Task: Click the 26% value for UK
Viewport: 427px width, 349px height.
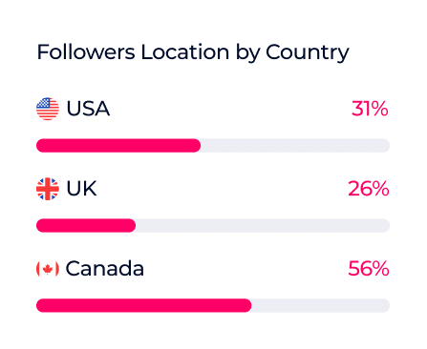Action: click(x=369, y=189)
